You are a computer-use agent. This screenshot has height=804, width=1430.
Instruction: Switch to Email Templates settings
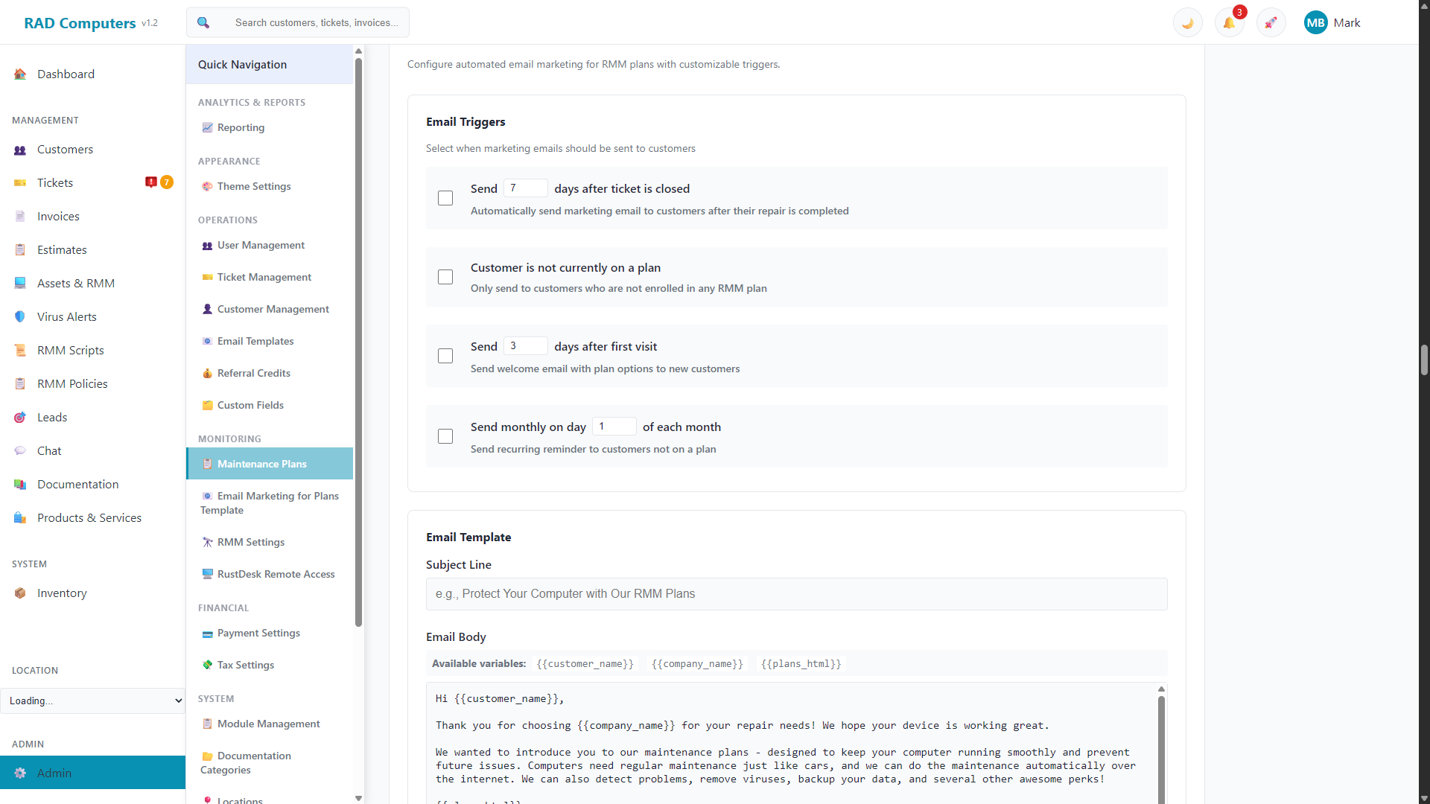click(255, 341)
